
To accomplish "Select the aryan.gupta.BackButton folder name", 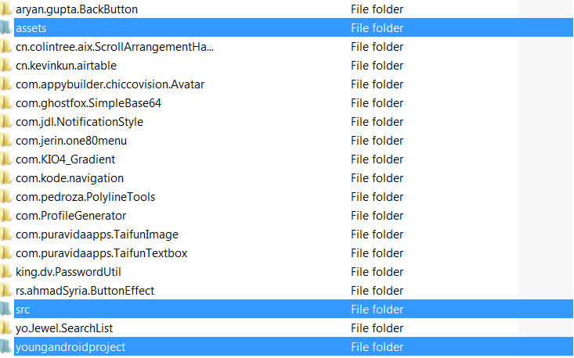I will [x=77, y=9].
